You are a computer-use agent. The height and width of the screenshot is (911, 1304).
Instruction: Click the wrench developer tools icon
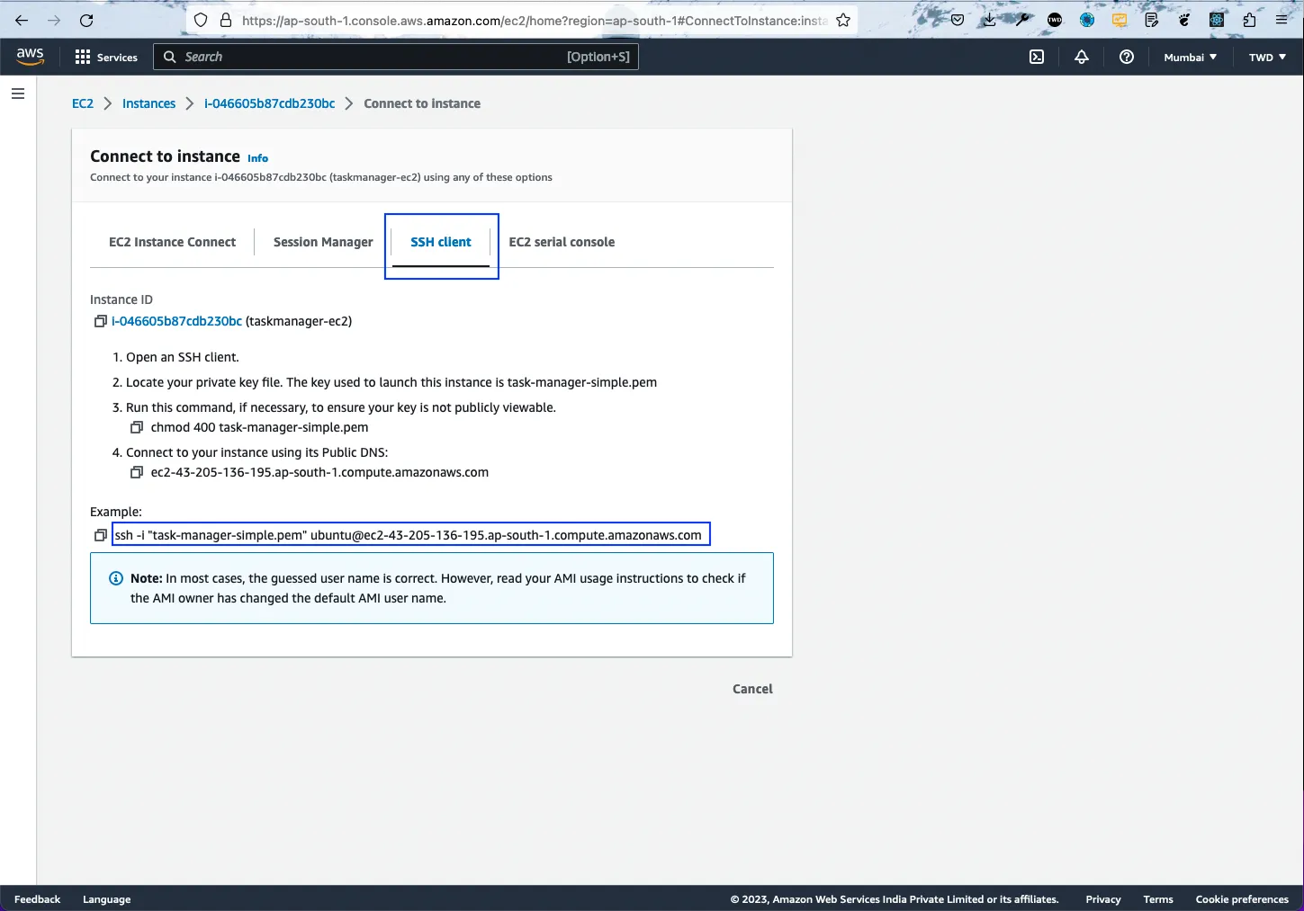tap(1021, 20)
